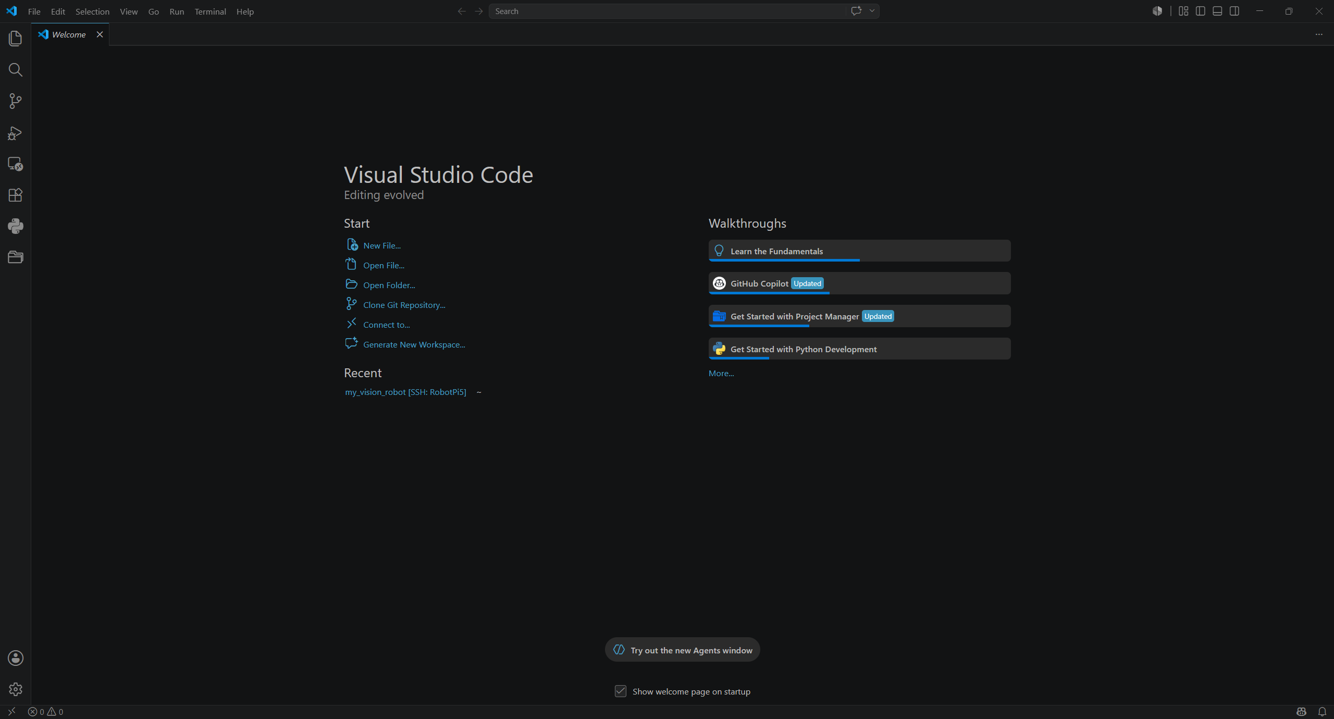1334x719 pixels.
Task: Uncheck Show welcome page on startup
Action: click(x=620, y=691)
